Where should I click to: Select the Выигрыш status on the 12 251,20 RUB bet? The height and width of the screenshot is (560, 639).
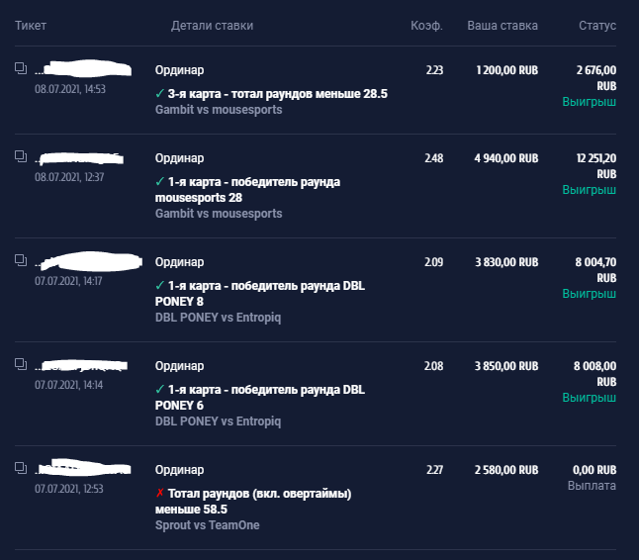(x=589, y=190)
